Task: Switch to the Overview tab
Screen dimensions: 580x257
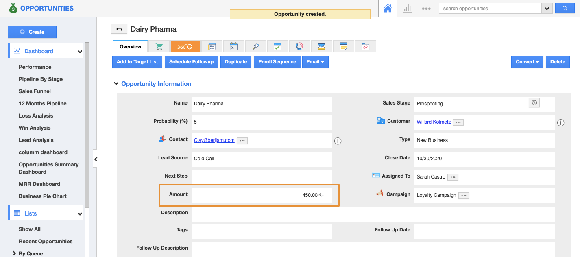Action: [130, 47]
